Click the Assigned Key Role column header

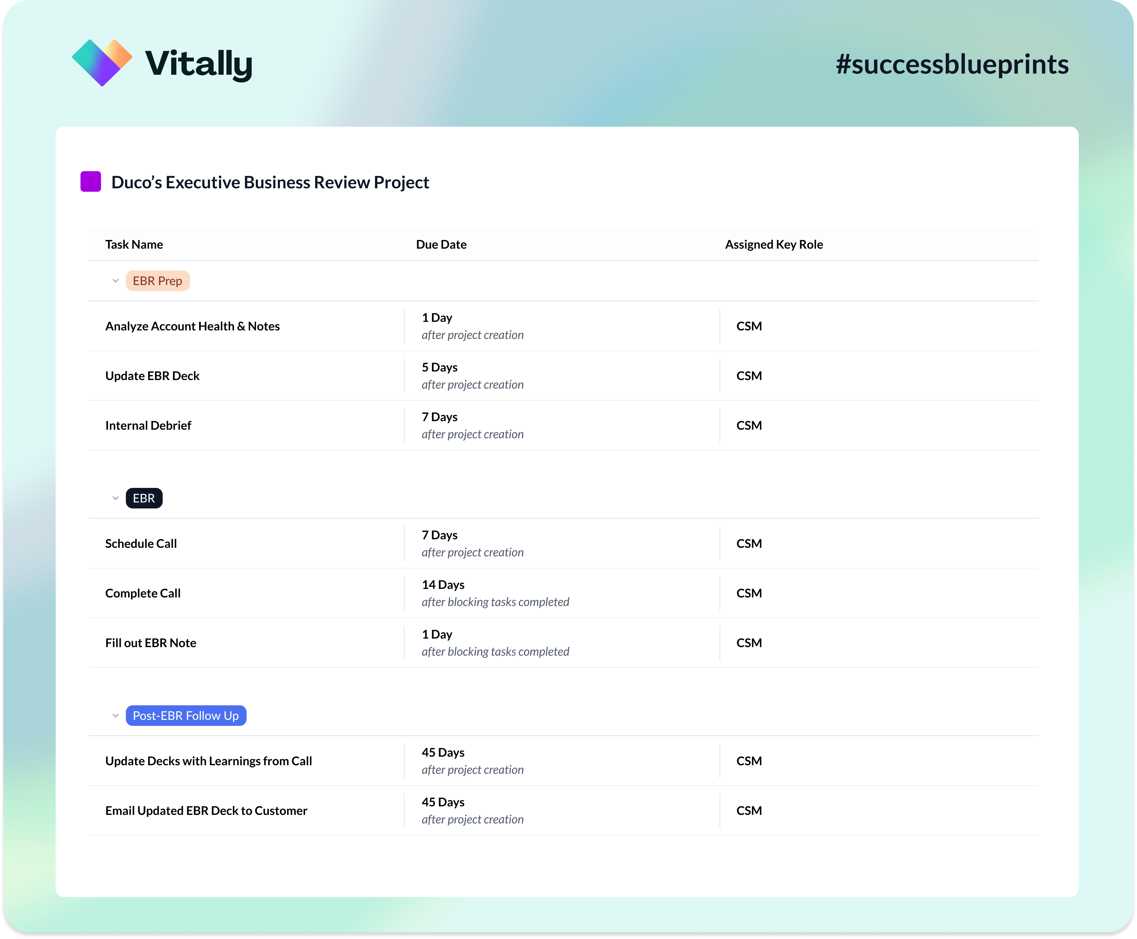click(773, 245)
